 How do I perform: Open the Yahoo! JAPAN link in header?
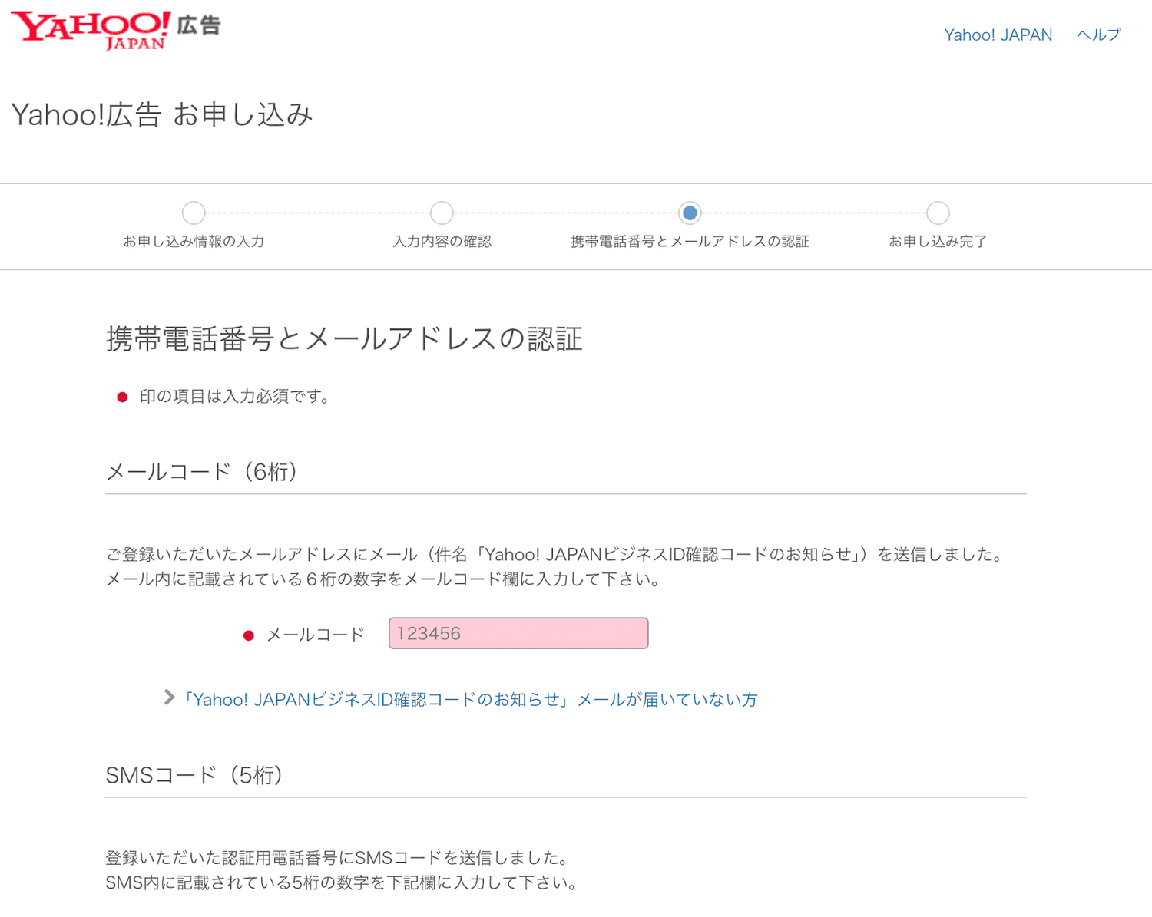(998, 35)
